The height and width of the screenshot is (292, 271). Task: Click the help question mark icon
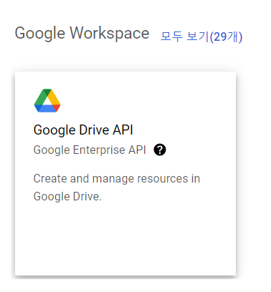[160, 150]
